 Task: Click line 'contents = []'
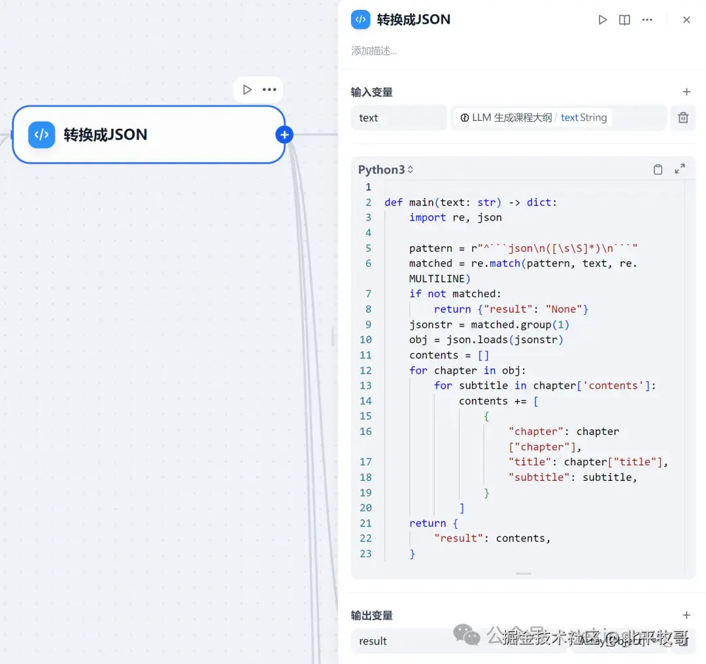[449, 355]
